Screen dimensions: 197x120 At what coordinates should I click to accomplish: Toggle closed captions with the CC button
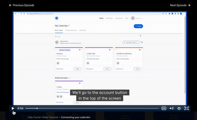pos(164,108)
